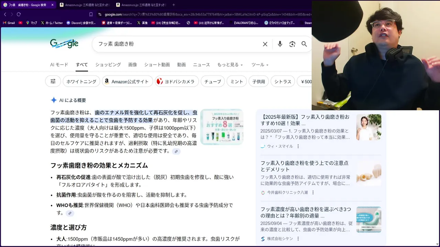Select the すべて results tab

tap(82, 64)
